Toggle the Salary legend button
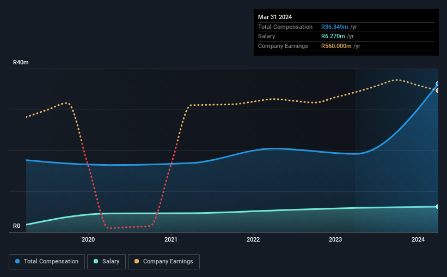The image size is (447, 277). click(x=106, y=262)
